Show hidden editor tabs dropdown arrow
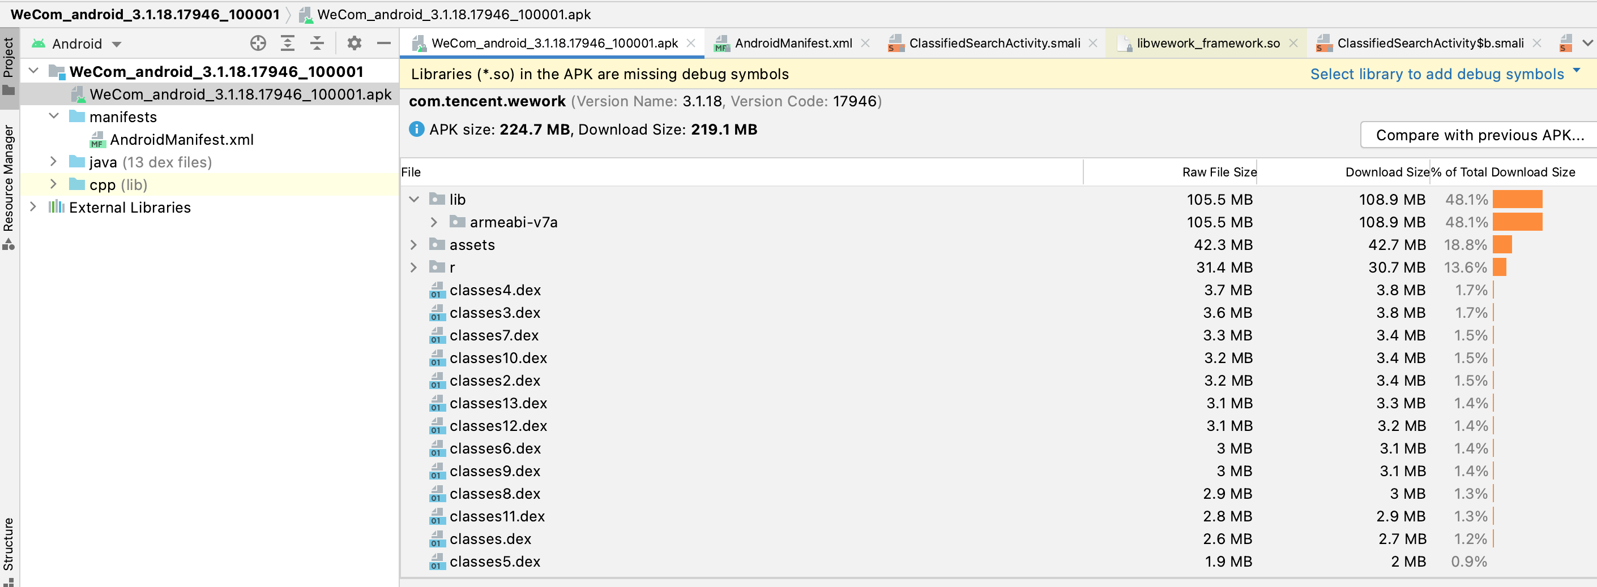Image resolution: width=1597 pixels, height=587 pixels. click(1587, 44)
